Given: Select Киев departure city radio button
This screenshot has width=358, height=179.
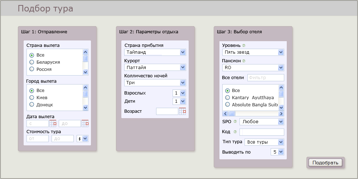Looking at the screenshot, I should 32,98.
